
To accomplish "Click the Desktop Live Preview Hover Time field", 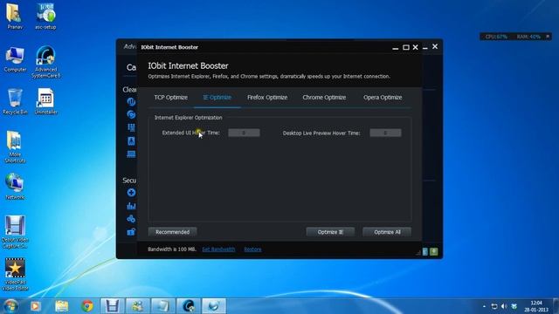I will click(x=385, y=133).
